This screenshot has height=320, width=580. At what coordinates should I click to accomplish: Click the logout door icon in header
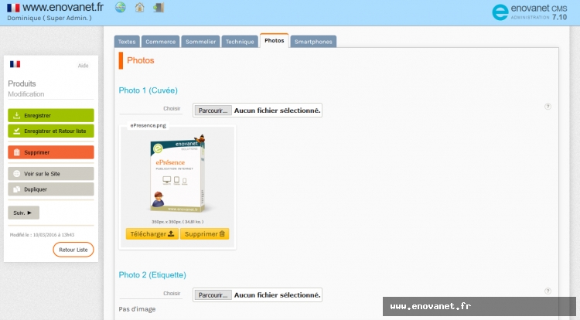coord(159,8)
